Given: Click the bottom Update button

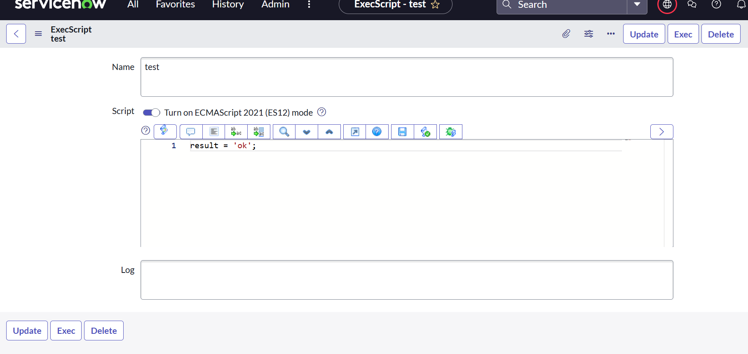Looking at the screenshot, I should point(27,331).
